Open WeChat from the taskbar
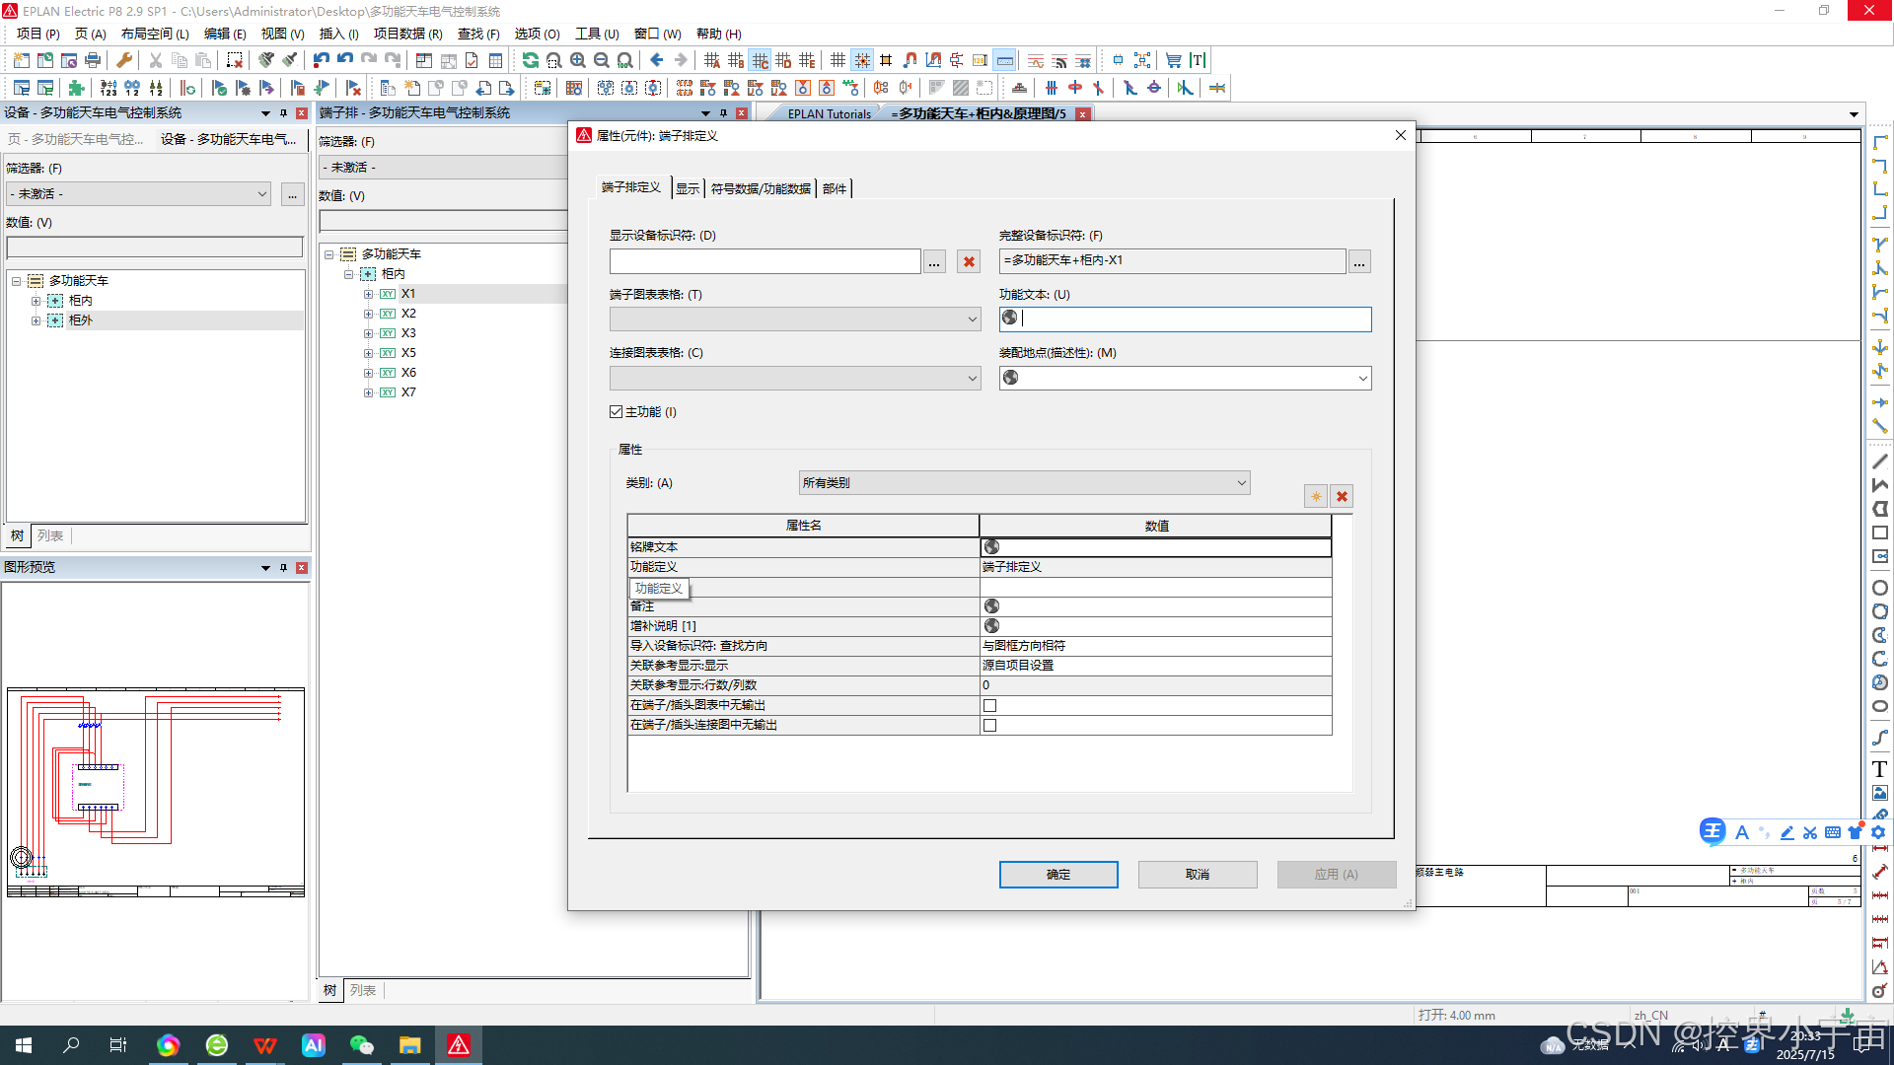The image size is (1894, 1065). click(x=362, y=1045)
